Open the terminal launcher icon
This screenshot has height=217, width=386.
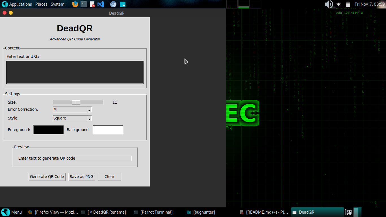tap(84, 4)
